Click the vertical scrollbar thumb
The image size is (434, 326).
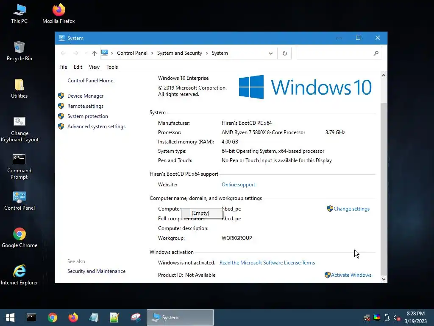[384, 188]
